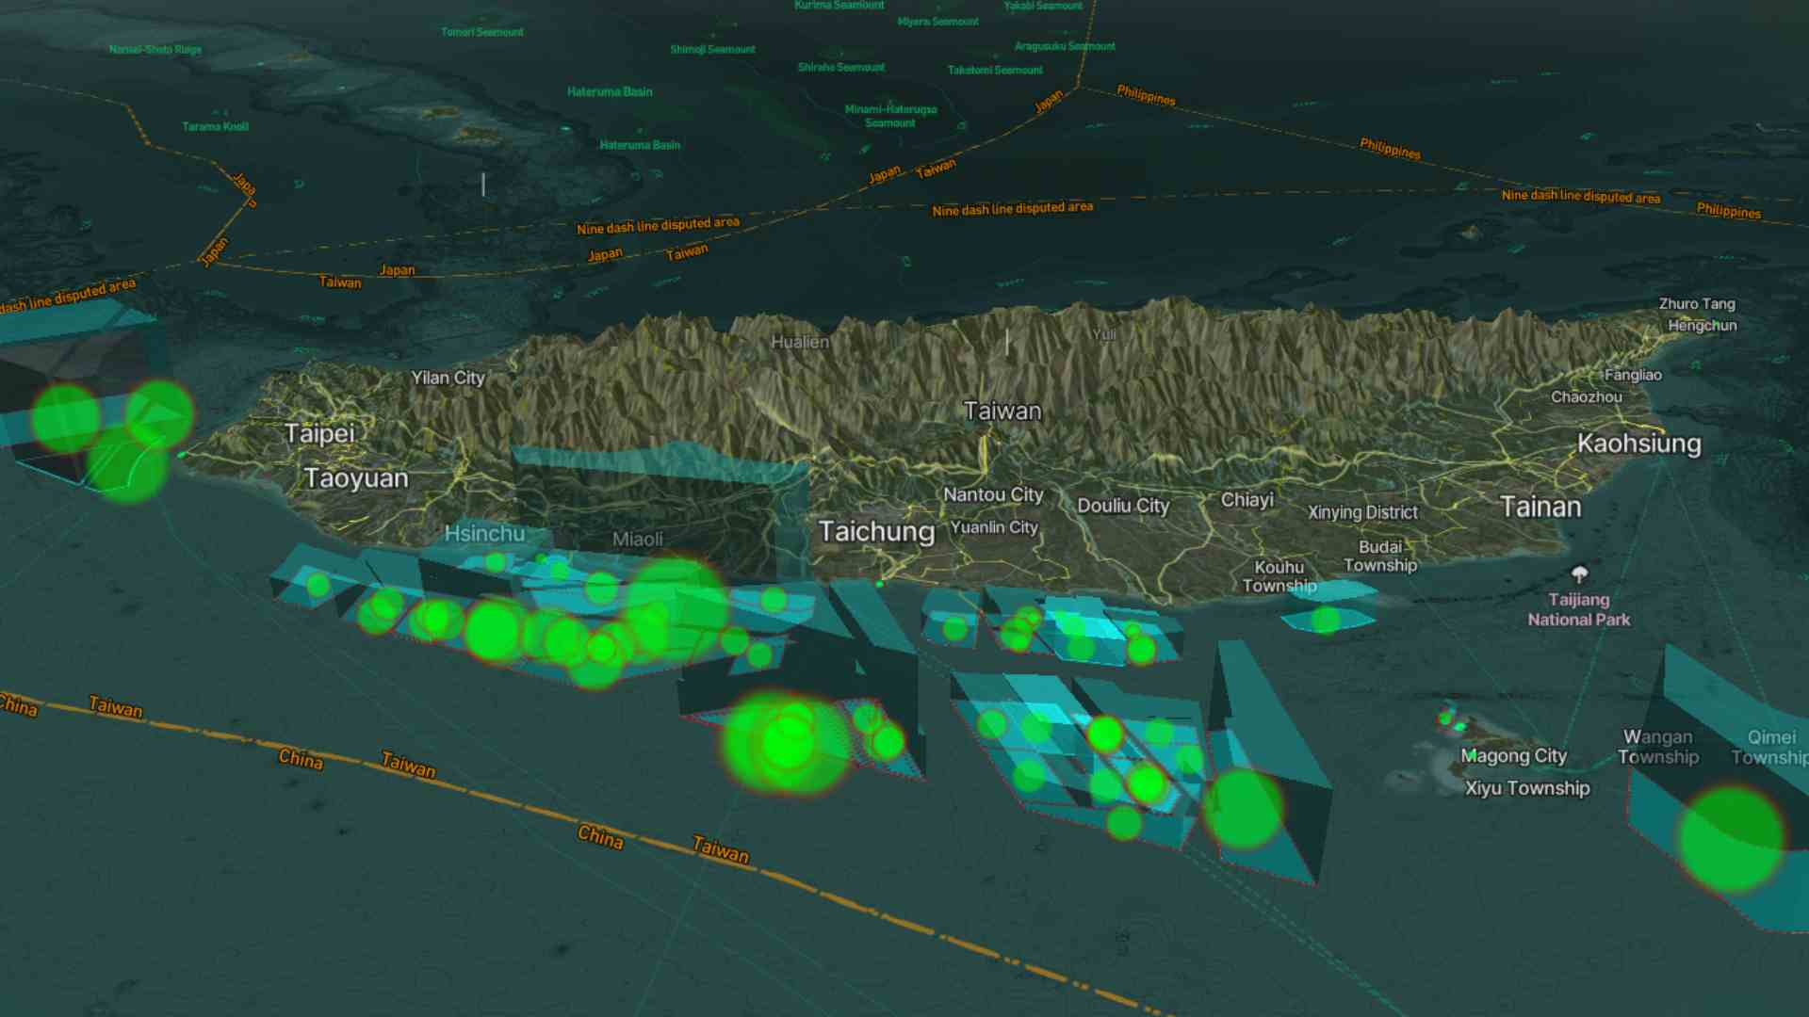Click the Taketomi Seamount label
Viewport: 1809px width, 1017px height.
(995, 70)
